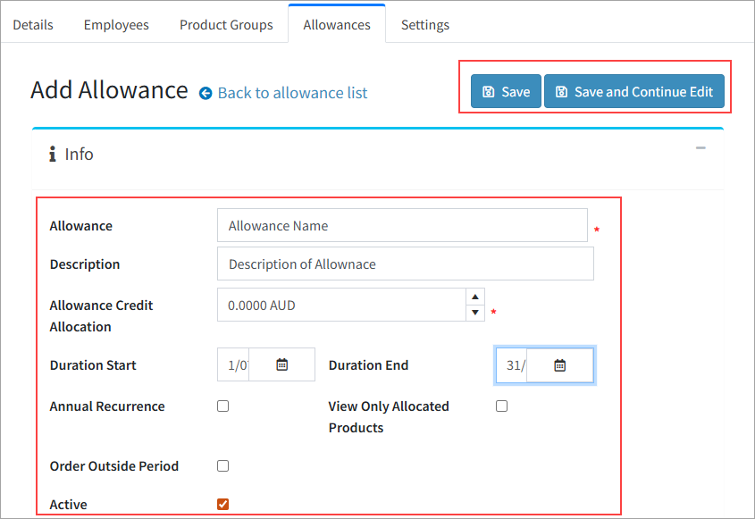Image resolution: width=755 pixels, height=519 pixels.
Task: Decrease Allowance Credit Allocation with down arrow
Action: pyautogui.click(x=474, y=313)
